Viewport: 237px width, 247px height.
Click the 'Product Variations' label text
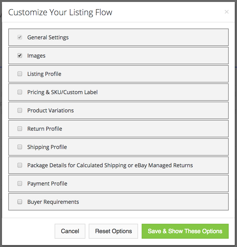click(50, 110)
